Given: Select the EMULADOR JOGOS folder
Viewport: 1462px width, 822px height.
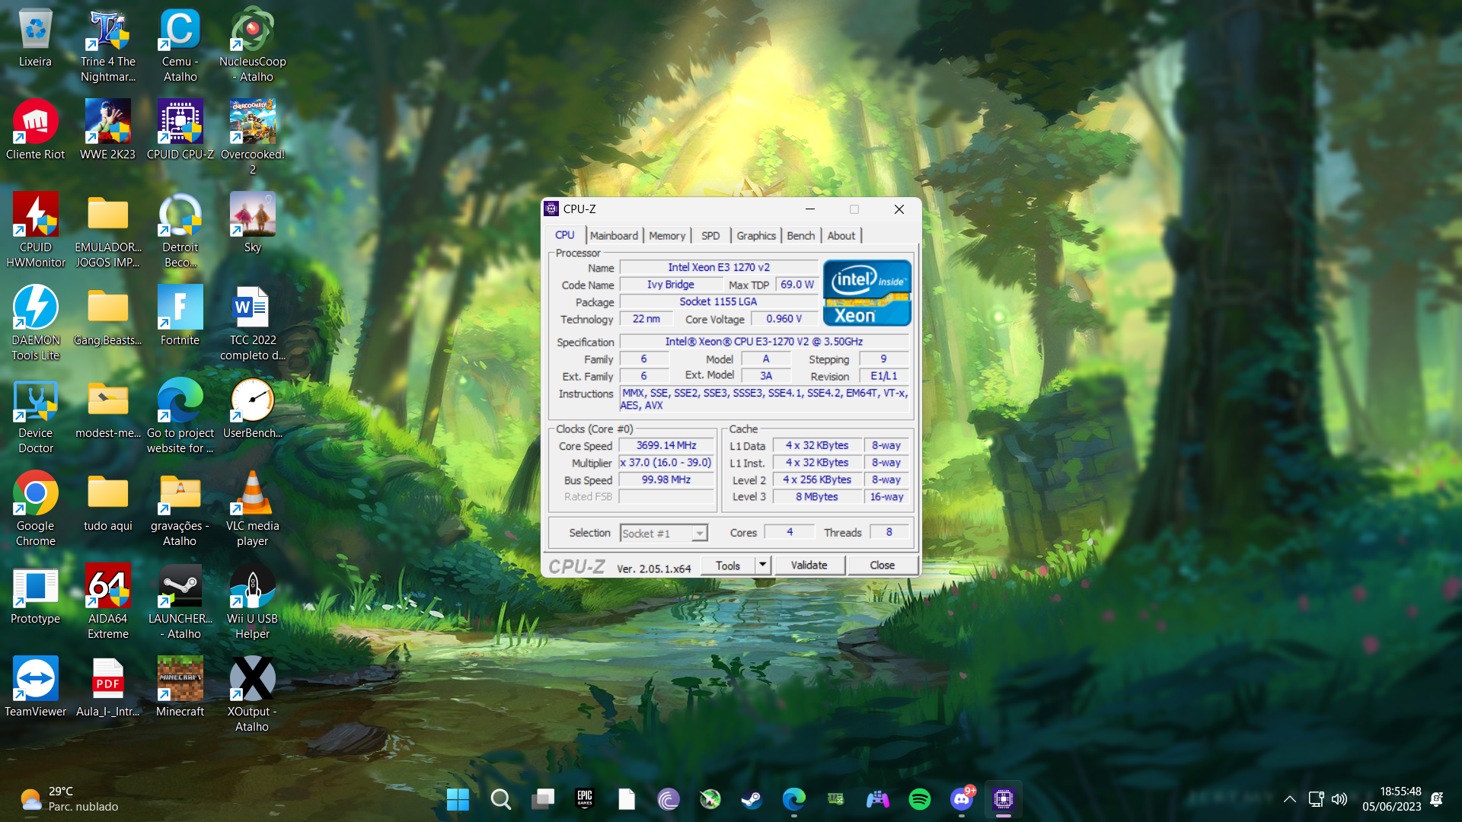Looking at the screenshot, I should click(x=108, y=231).
